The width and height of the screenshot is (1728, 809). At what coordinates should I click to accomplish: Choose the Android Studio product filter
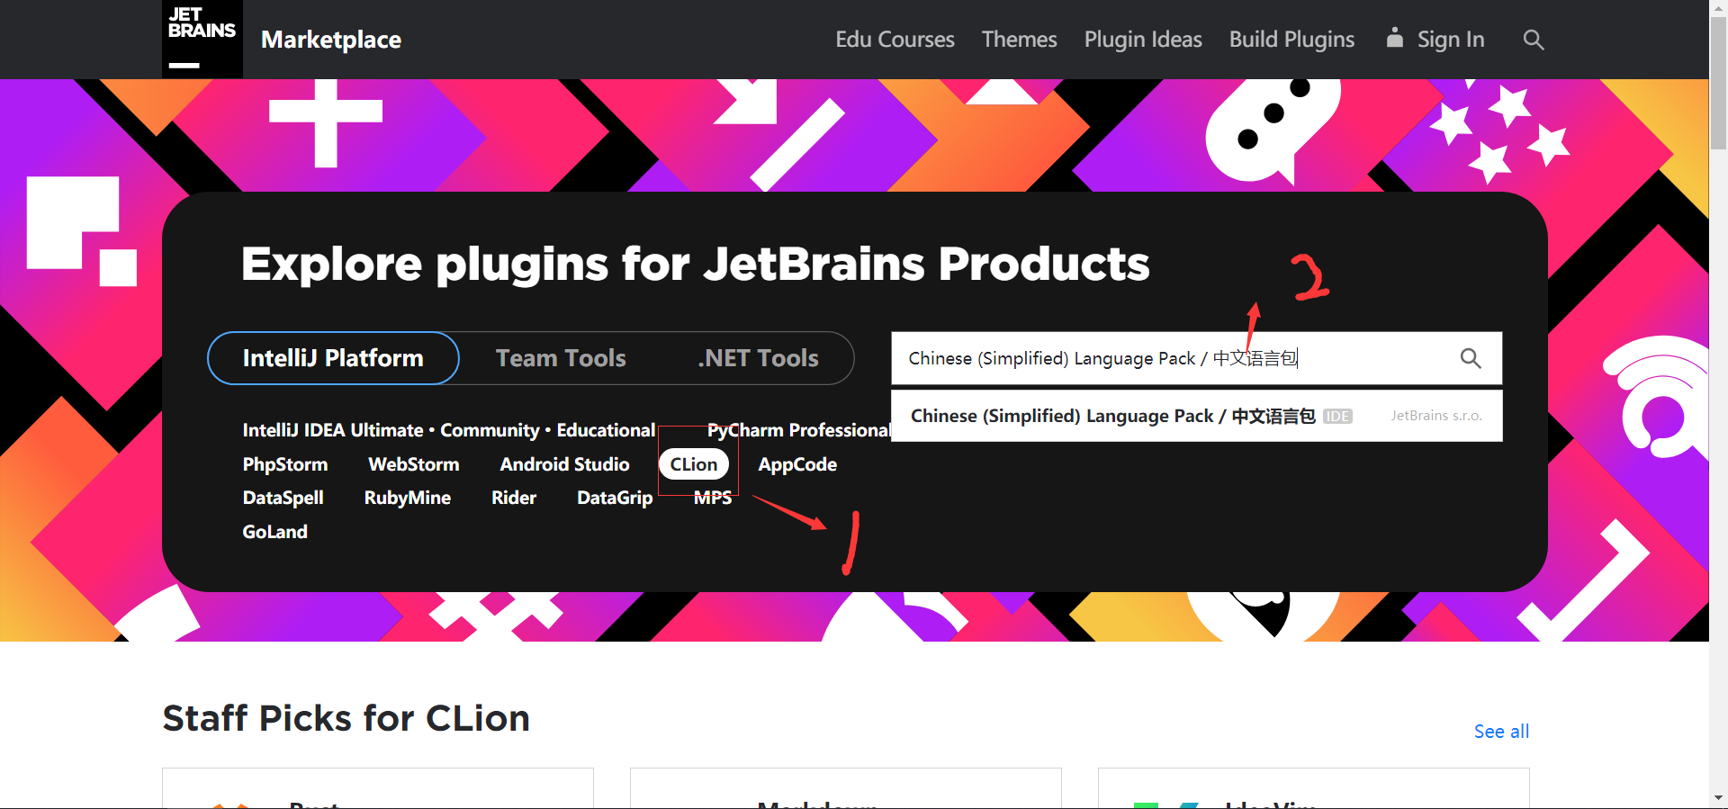(x=564, y=464)
